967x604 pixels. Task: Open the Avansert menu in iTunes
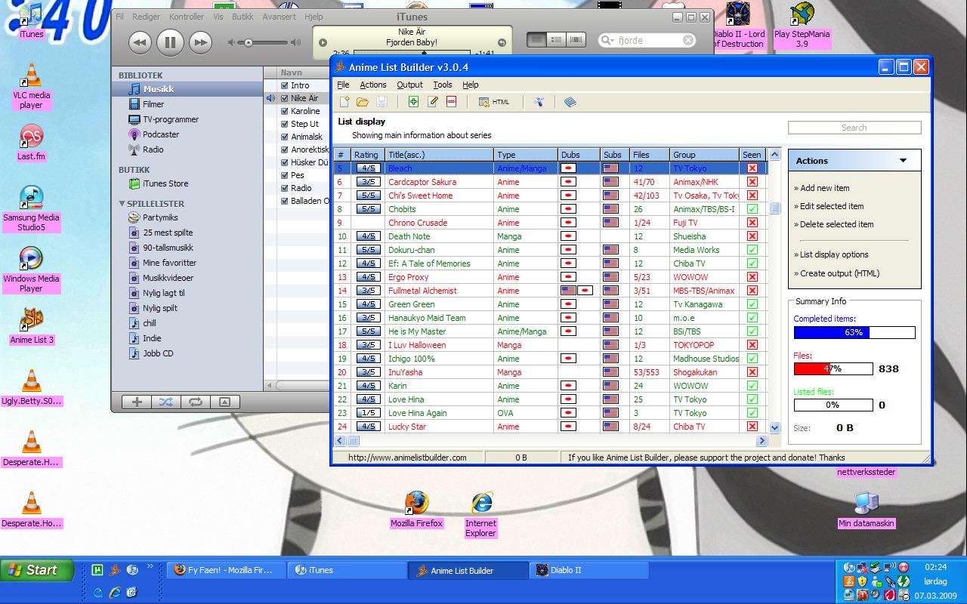(280, 17)
